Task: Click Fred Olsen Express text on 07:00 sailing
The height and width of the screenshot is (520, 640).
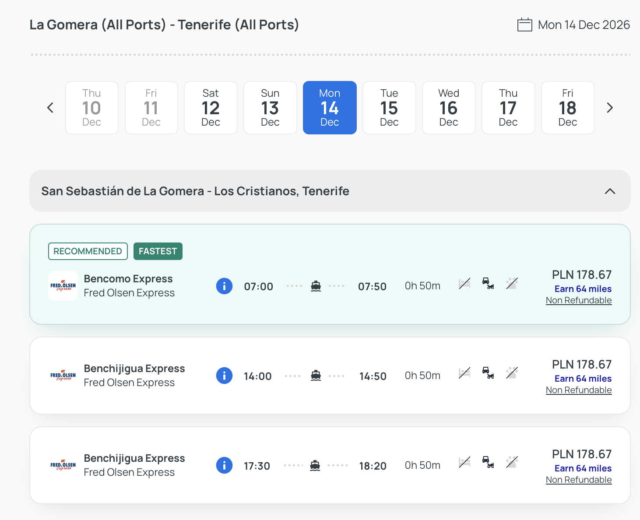Action: point(129,293)
